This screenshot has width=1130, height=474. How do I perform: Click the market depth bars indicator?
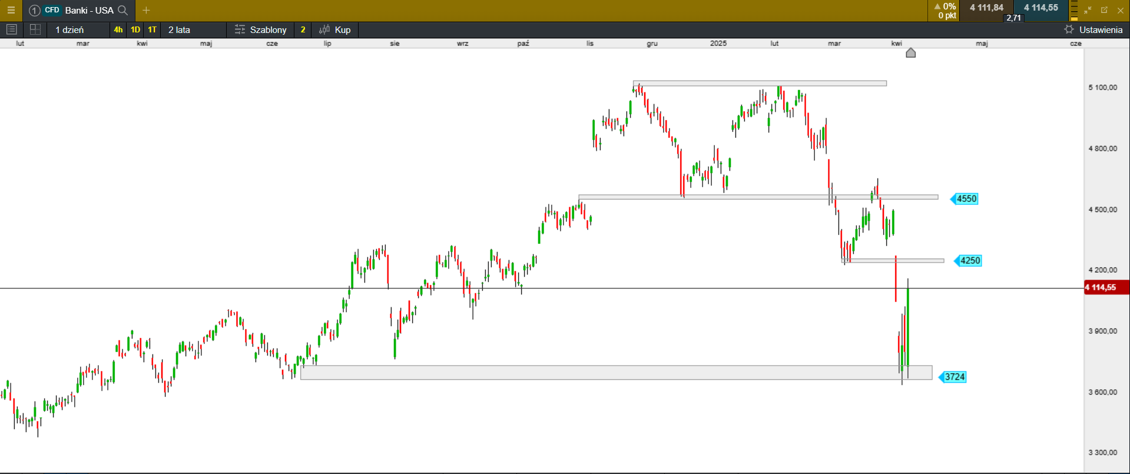[1074, 10]
